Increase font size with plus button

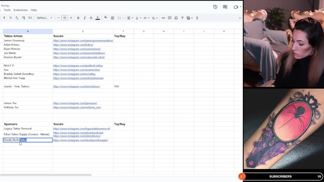[x=71, y=18]
